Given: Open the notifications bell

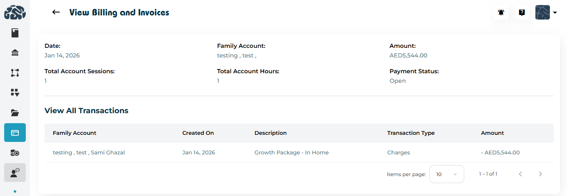Looking at the screenshot, I should 501,12.
